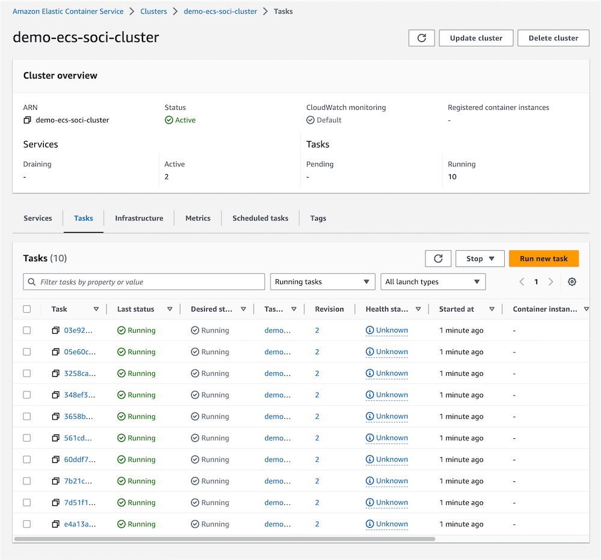Refresh the tasks list icon

click(438, 258)
